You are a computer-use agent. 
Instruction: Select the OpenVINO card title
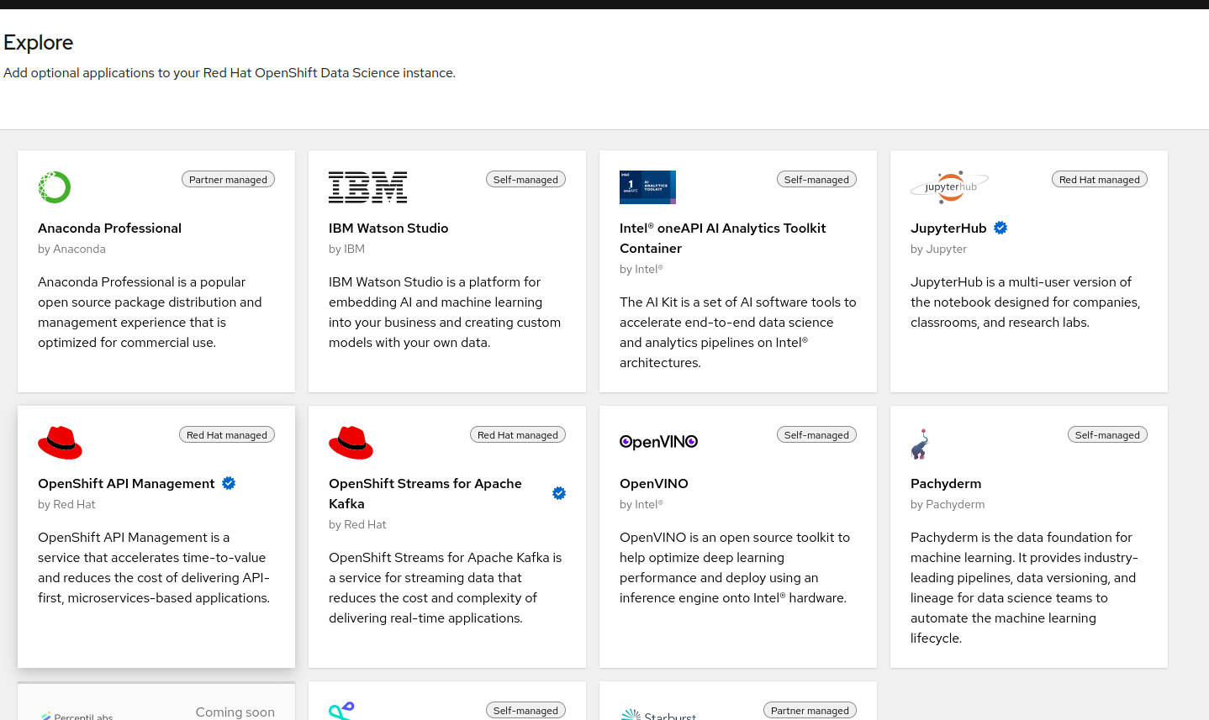653,483
